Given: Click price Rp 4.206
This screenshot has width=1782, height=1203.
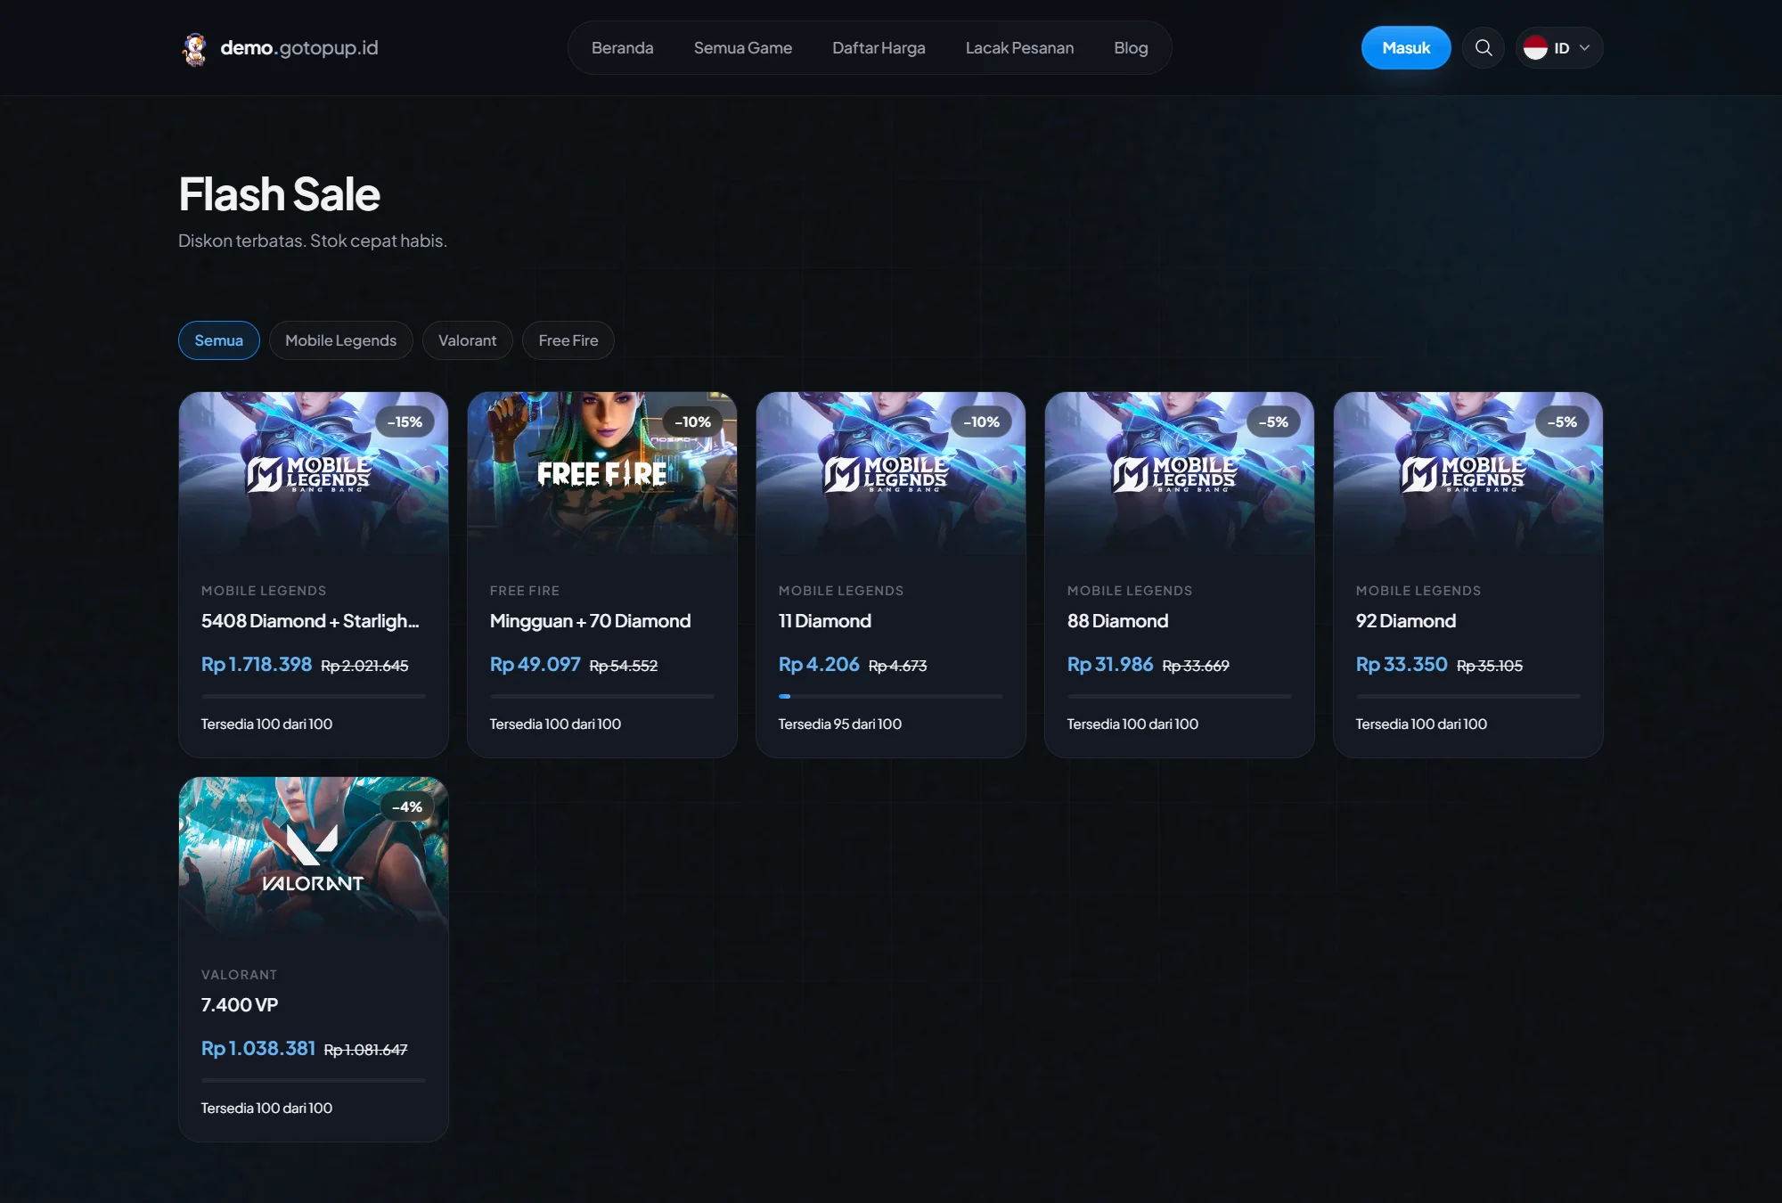Looking at the screenshot, I should (819, 665).
